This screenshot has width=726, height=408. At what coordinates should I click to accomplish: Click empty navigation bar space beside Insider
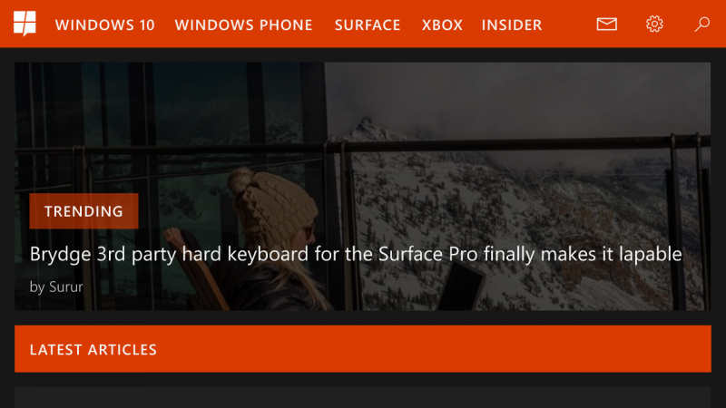click(x=569, y=24)
